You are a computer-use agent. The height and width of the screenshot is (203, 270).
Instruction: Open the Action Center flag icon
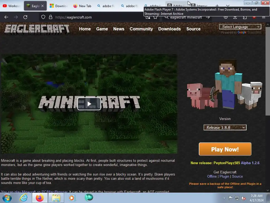tap(230, 198)
